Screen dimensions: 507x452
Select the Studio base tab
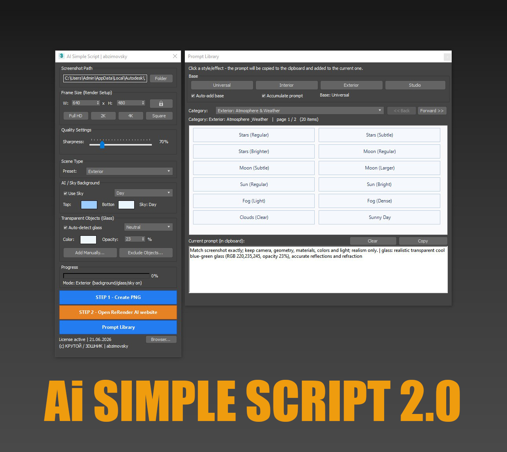415,85
